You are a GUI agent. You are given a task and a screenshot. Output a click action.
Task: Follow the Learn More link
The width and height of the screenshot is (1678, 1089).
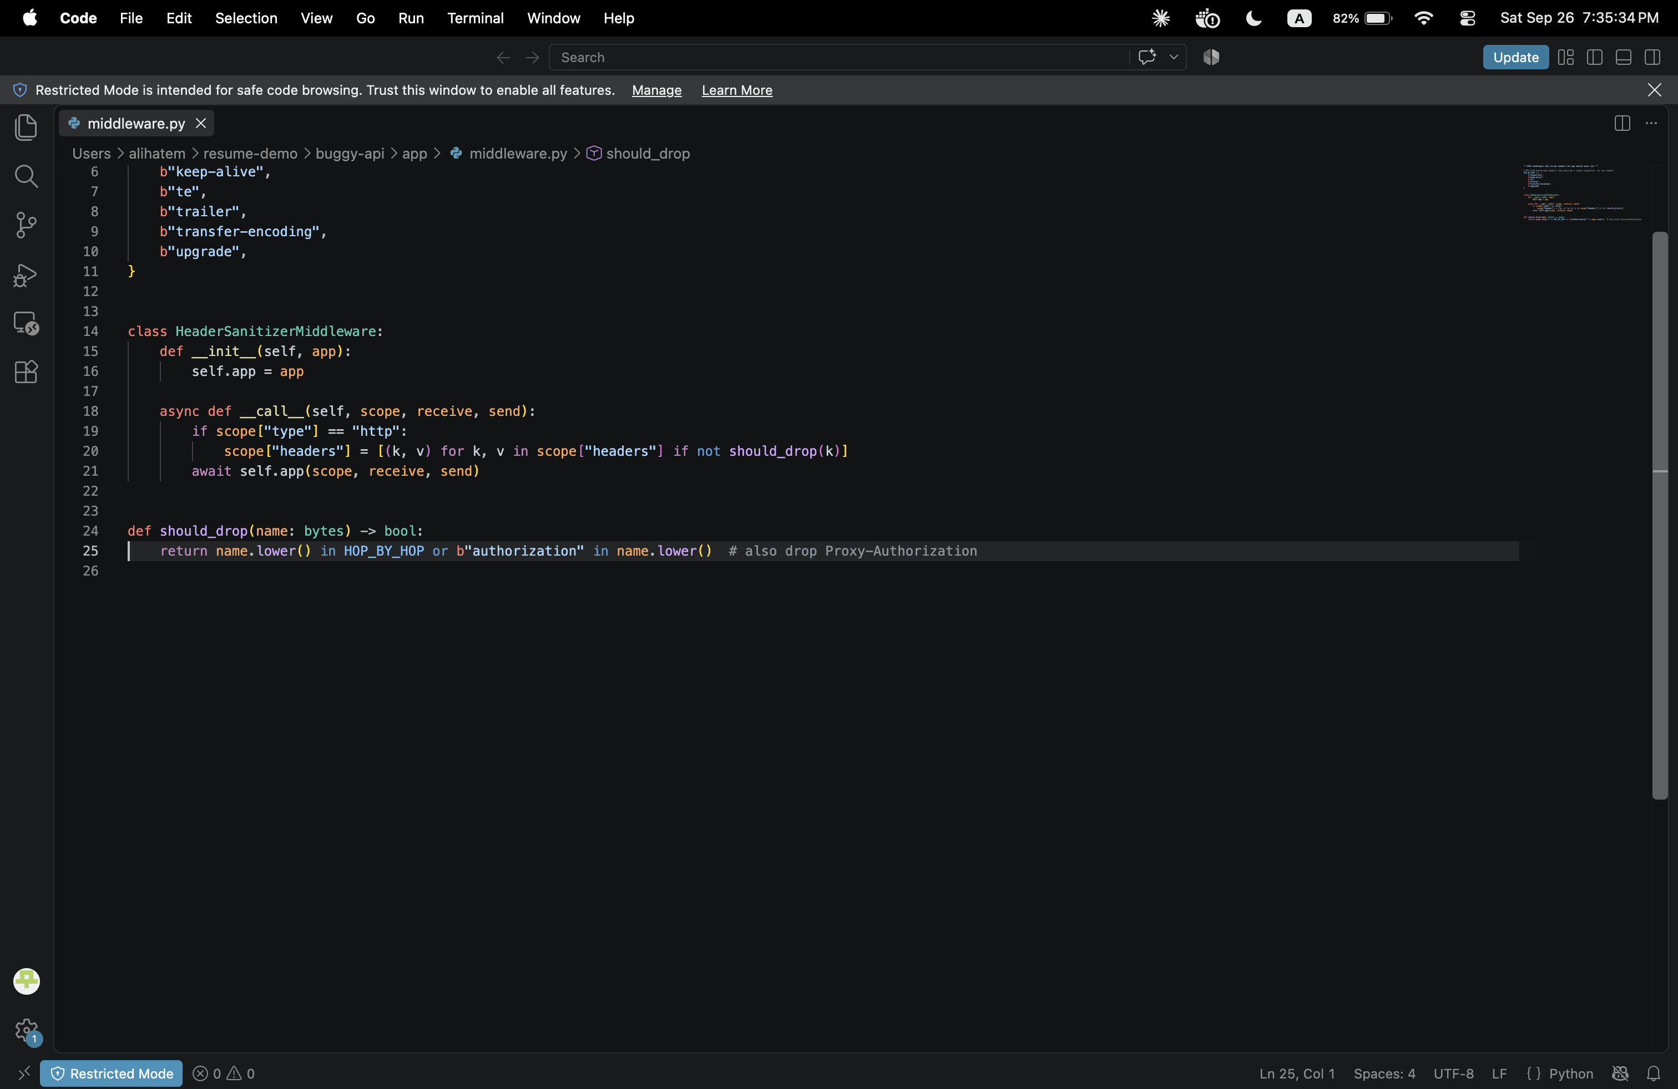[x=737, y=90]
